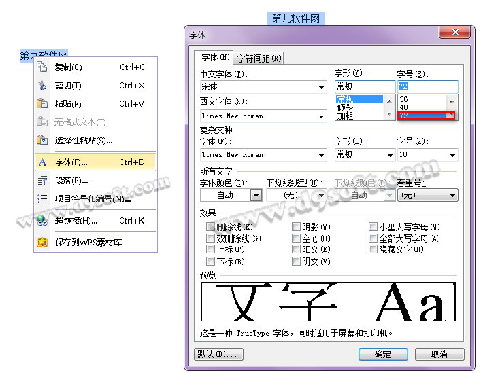Click the 确定 button

[383, 355]
